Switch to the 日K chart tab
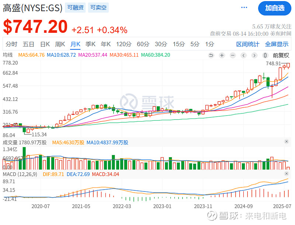Viewport: 295px width, 225px height. pos(45,44)
